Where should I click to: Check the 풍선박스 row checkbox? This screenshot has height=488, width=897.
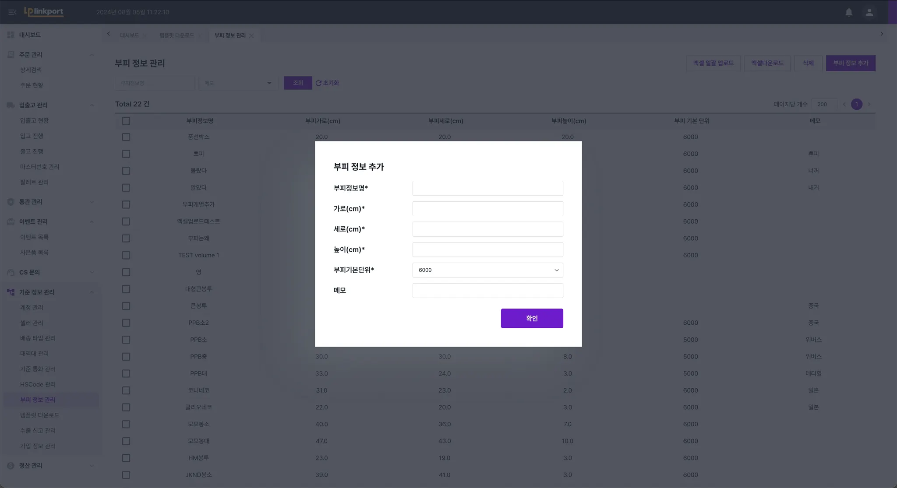(x=126, y=137)
